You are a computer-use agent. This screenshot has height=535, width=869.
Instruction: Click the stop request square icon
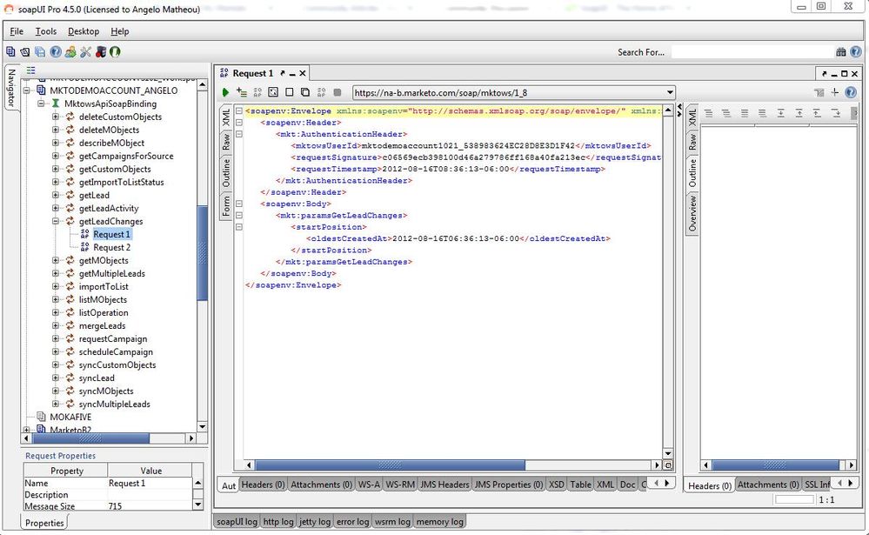337,92
